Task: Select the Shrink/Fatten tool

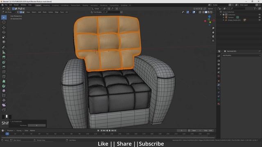Action: coord(4,100)
